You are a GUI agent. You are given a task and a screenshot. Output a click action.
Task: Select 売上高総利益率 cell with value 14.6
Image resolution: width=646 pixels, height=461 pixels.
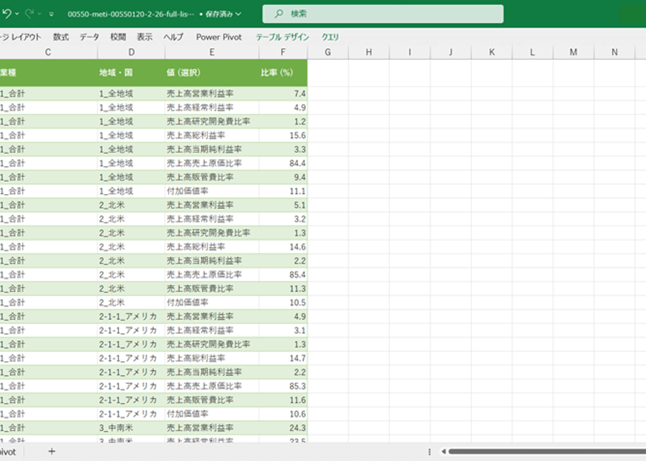[212, 247]
